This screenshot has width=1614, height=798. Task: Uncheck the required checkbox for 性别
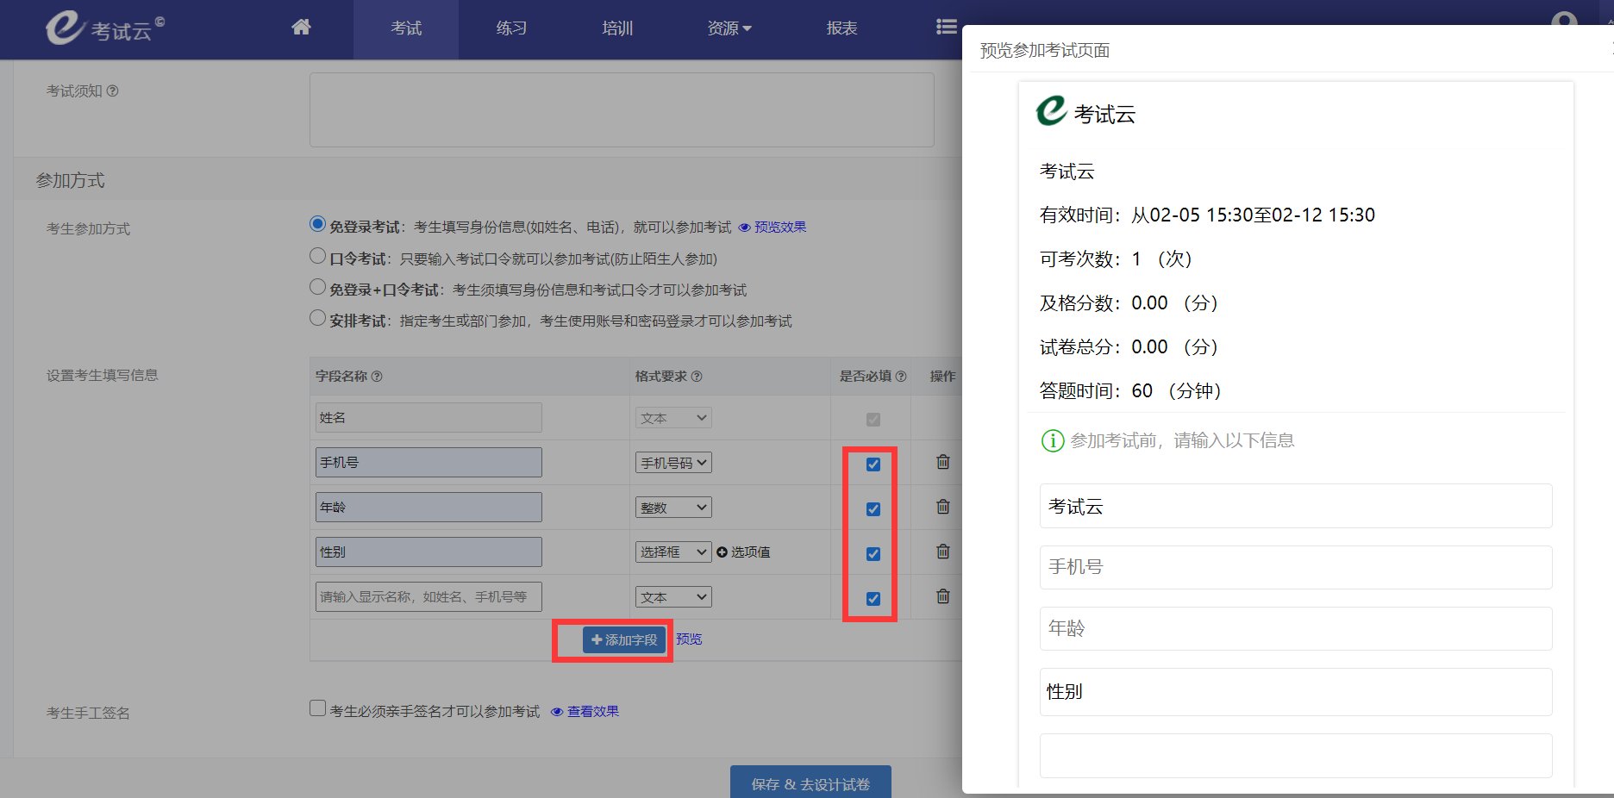point(873,553)
